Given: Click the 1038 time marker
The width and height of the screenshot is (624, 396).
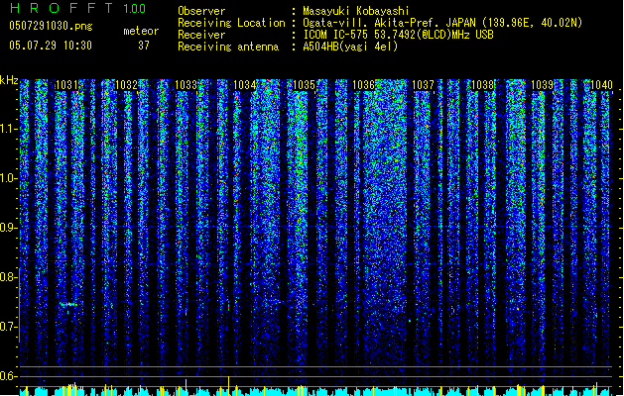Looking at the screenshot, I should pyautogui.click(x=482, y=85).
